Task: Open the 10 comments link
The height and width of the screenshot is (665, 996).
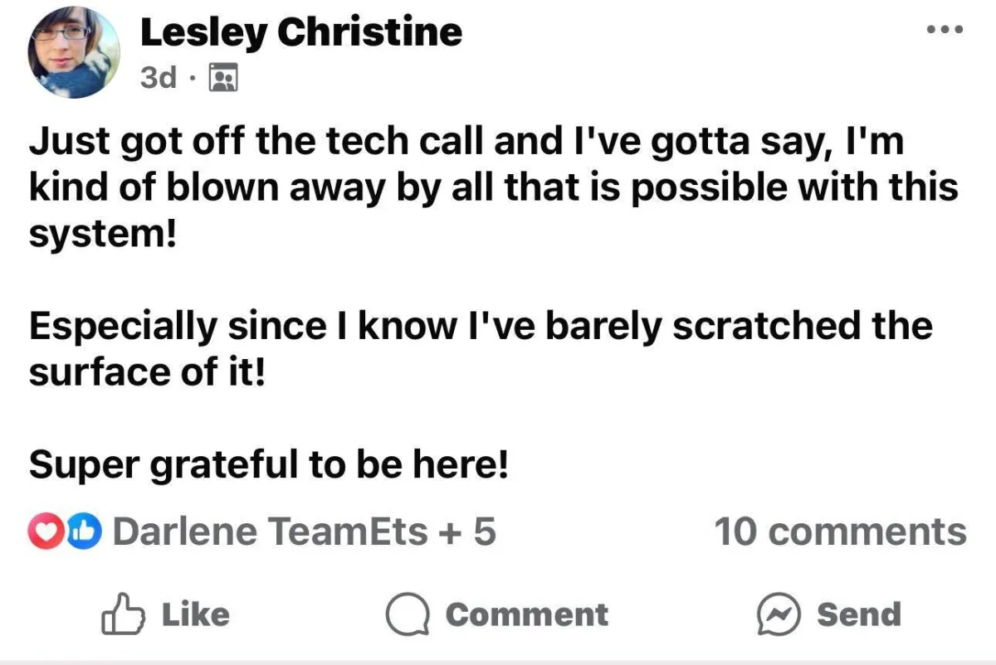Action: point(840,532)
